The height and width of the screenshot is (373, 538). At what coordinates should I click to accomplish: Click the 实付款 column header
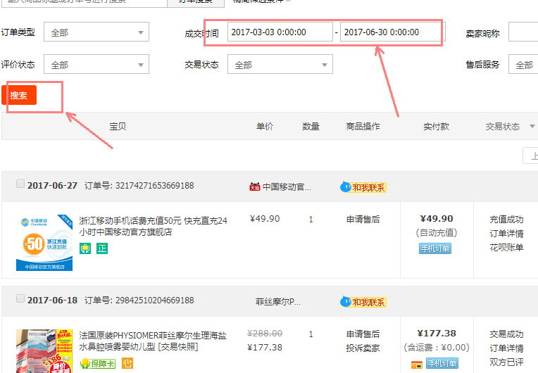[x=436, y=127]
